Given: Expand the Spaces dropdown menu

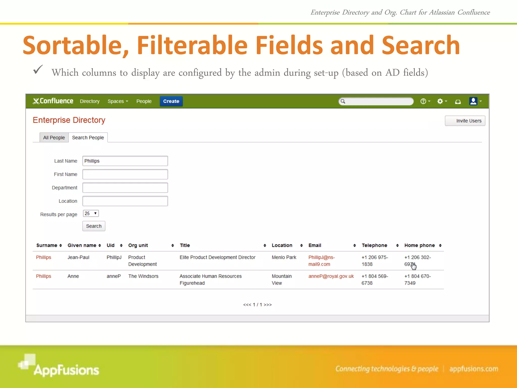Looking at the screenshot, I should [118, 101].
